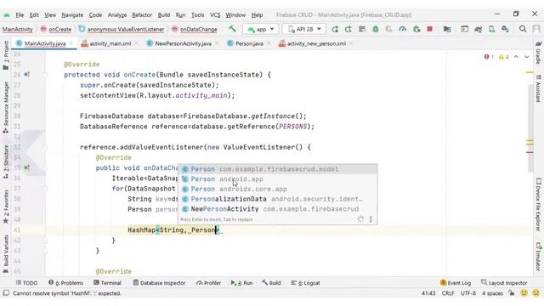
Task: Select Person android.app suggestion
Action: (x=278, y=179)
